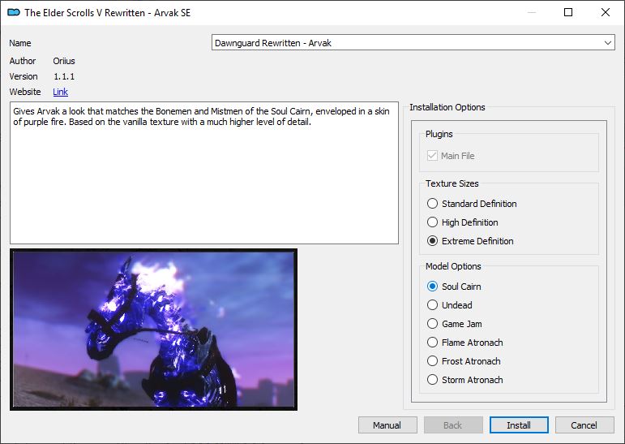Click the Installation Options group label

[447, 107]
